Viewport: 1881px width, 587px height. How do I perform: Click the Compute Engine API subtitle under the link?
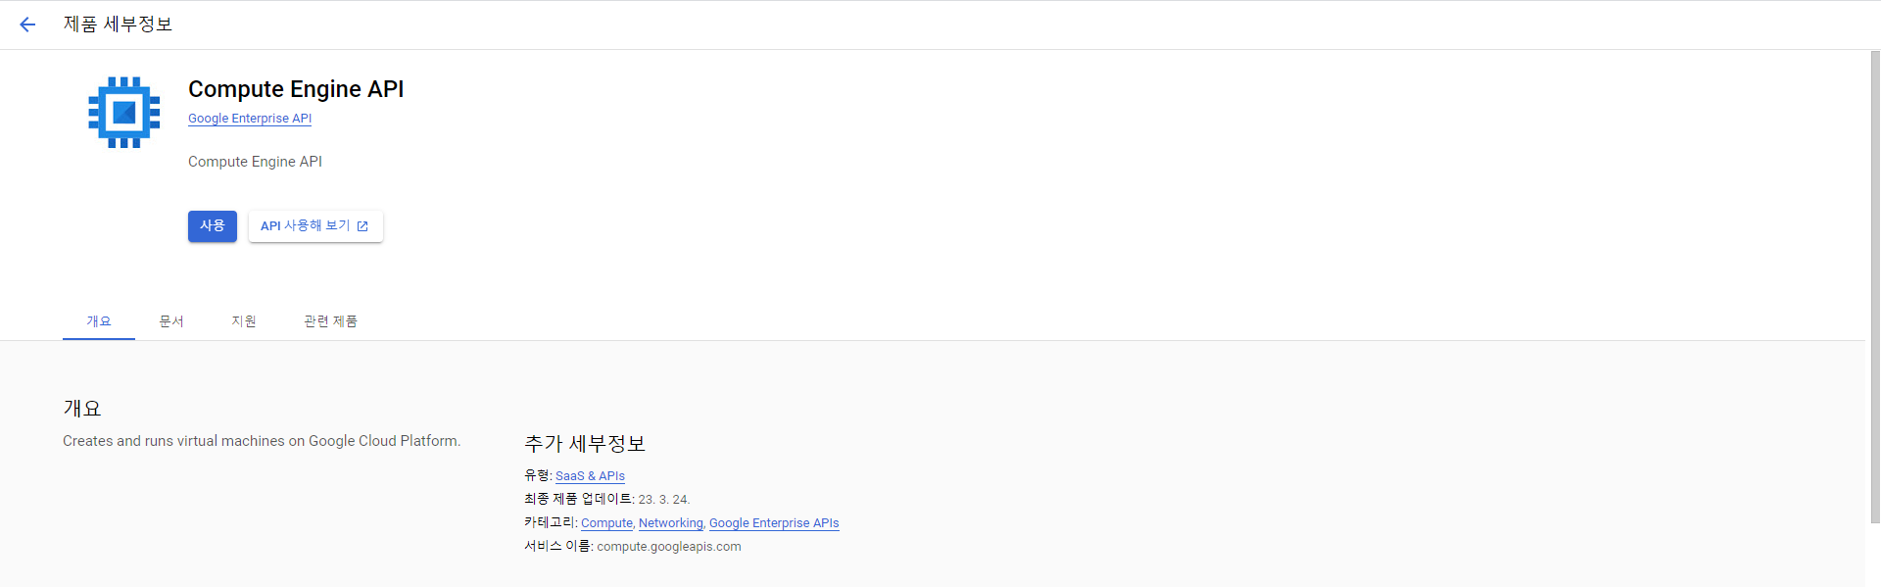(255, 162)
